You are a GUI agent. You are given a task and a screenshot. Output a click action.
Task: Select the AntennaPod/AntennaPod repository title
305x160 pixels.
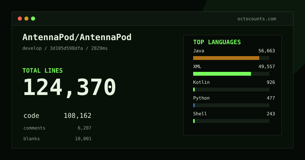point(77,37)
